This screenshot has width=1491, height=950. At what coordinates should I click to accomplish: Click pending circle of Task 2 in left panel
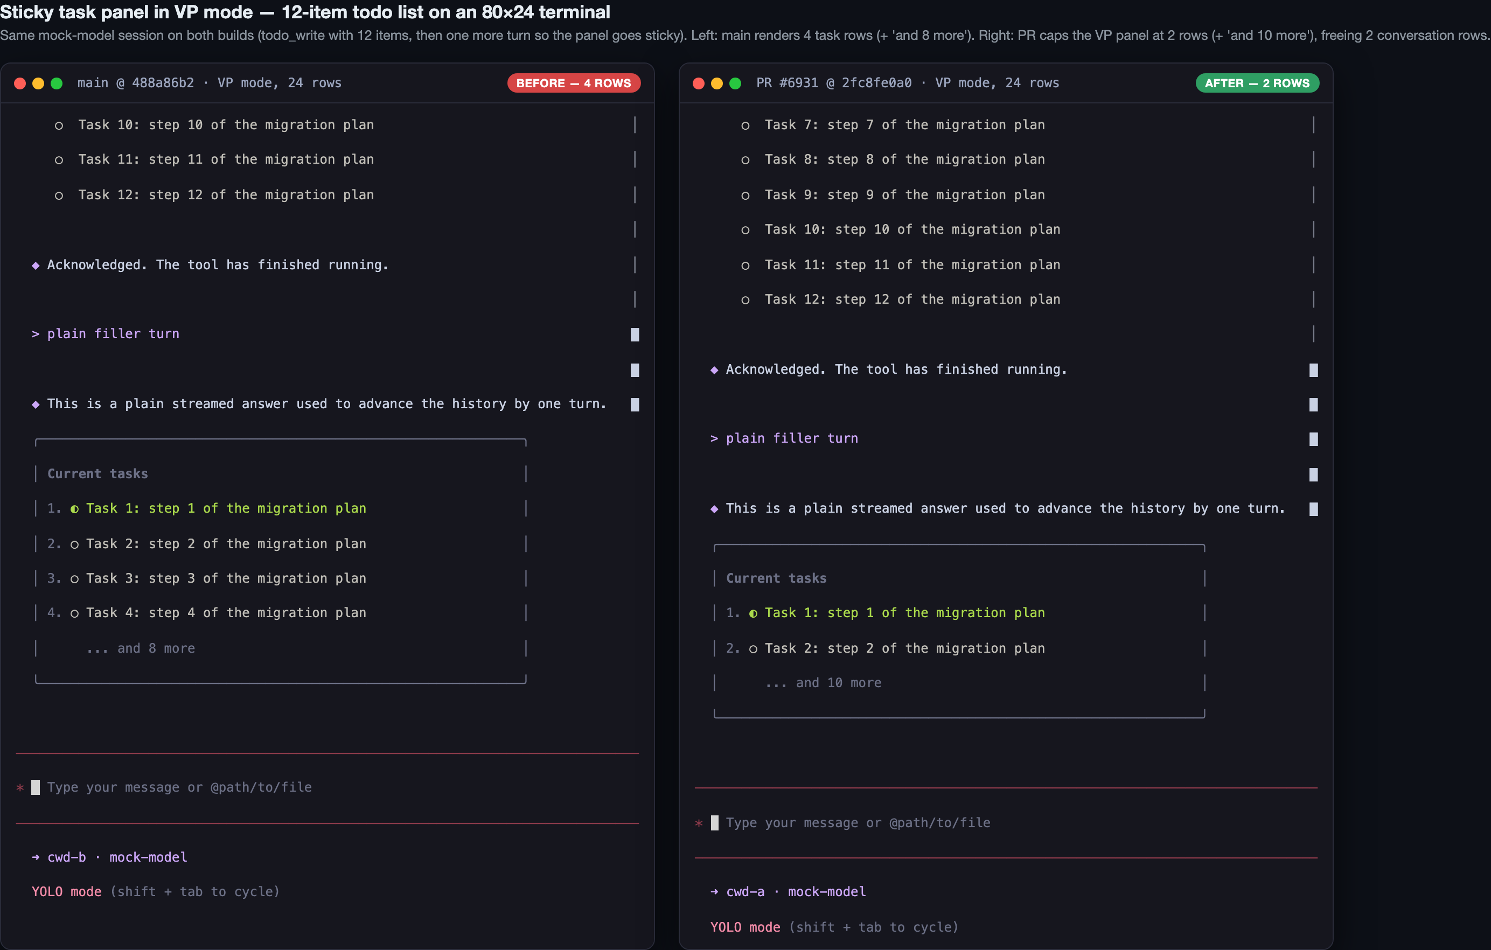point(74,544)
